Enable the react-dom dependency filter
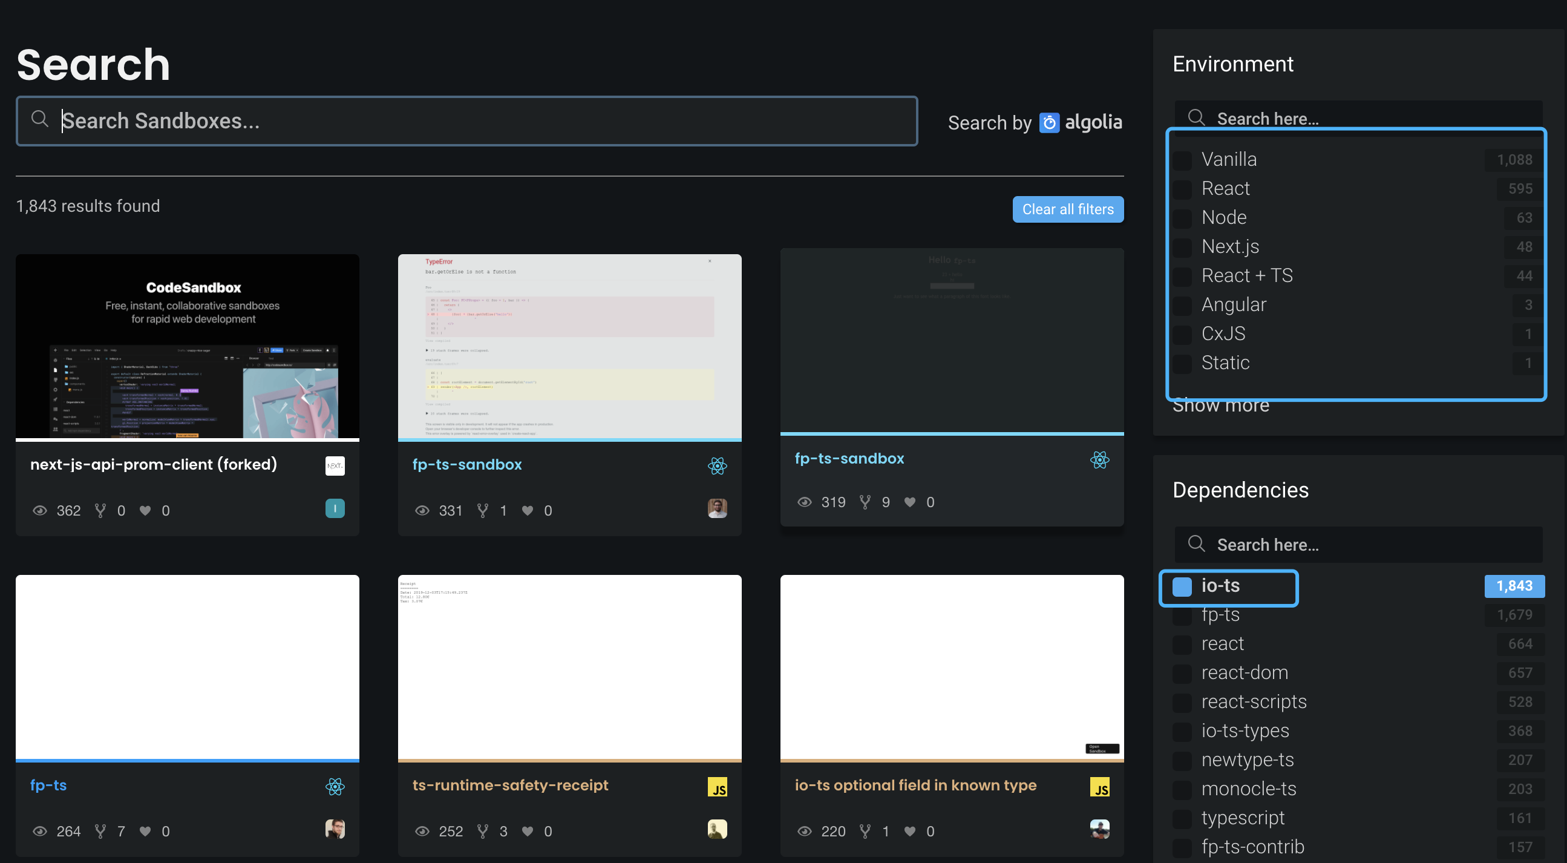1567x863 pixels. coord(1183,673)
